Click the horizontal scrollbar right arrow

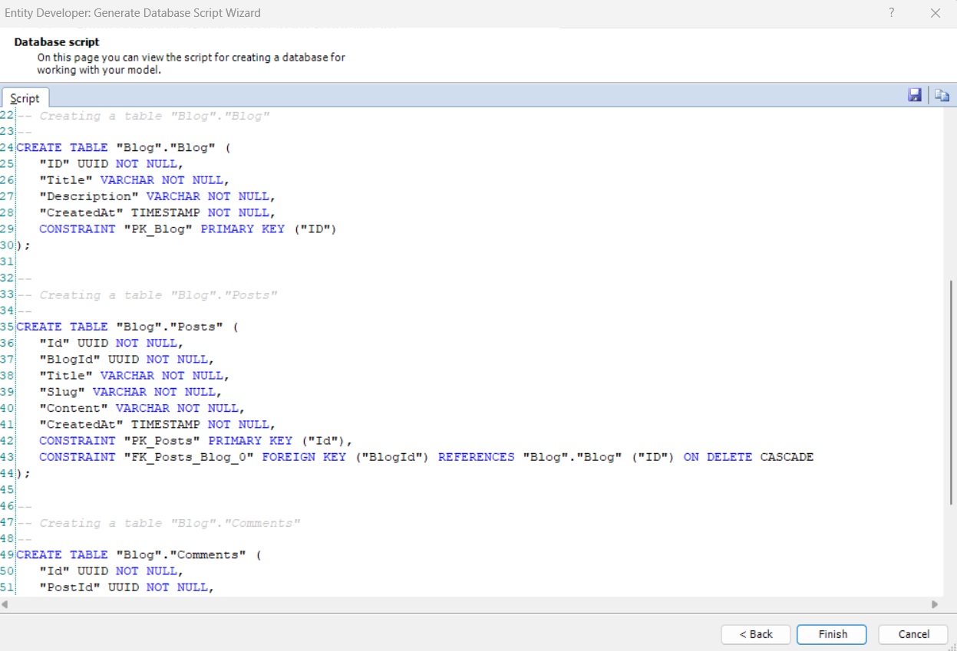935,604
